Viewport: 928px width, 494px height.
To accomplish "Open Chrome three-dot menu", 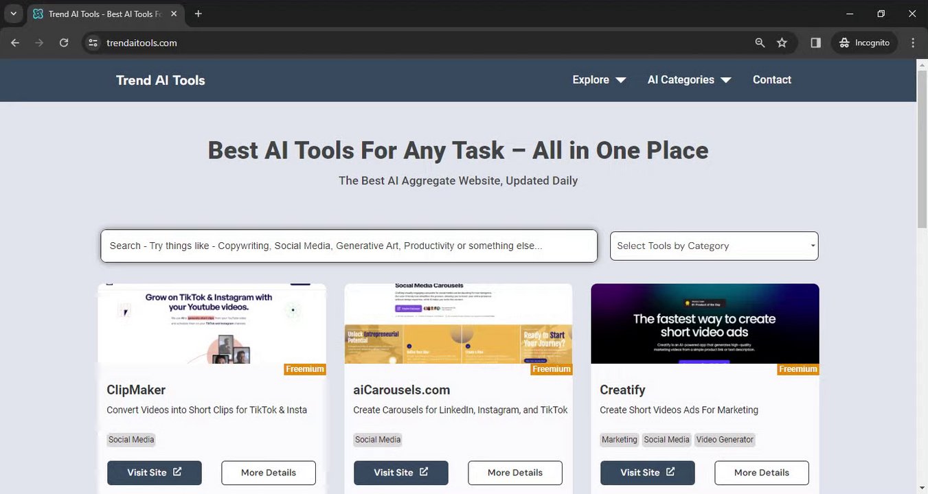I will [913, 43].
